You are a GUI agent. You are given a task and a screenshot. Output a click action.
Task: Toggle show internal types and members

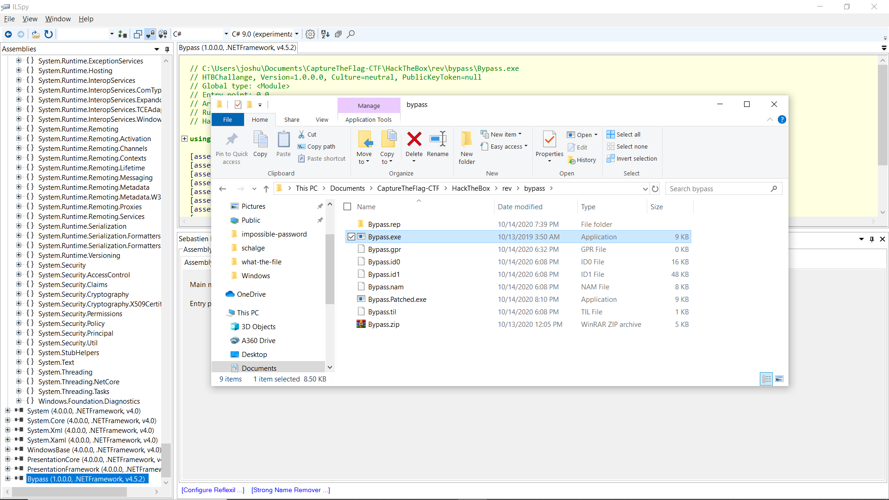coord(150,34)
